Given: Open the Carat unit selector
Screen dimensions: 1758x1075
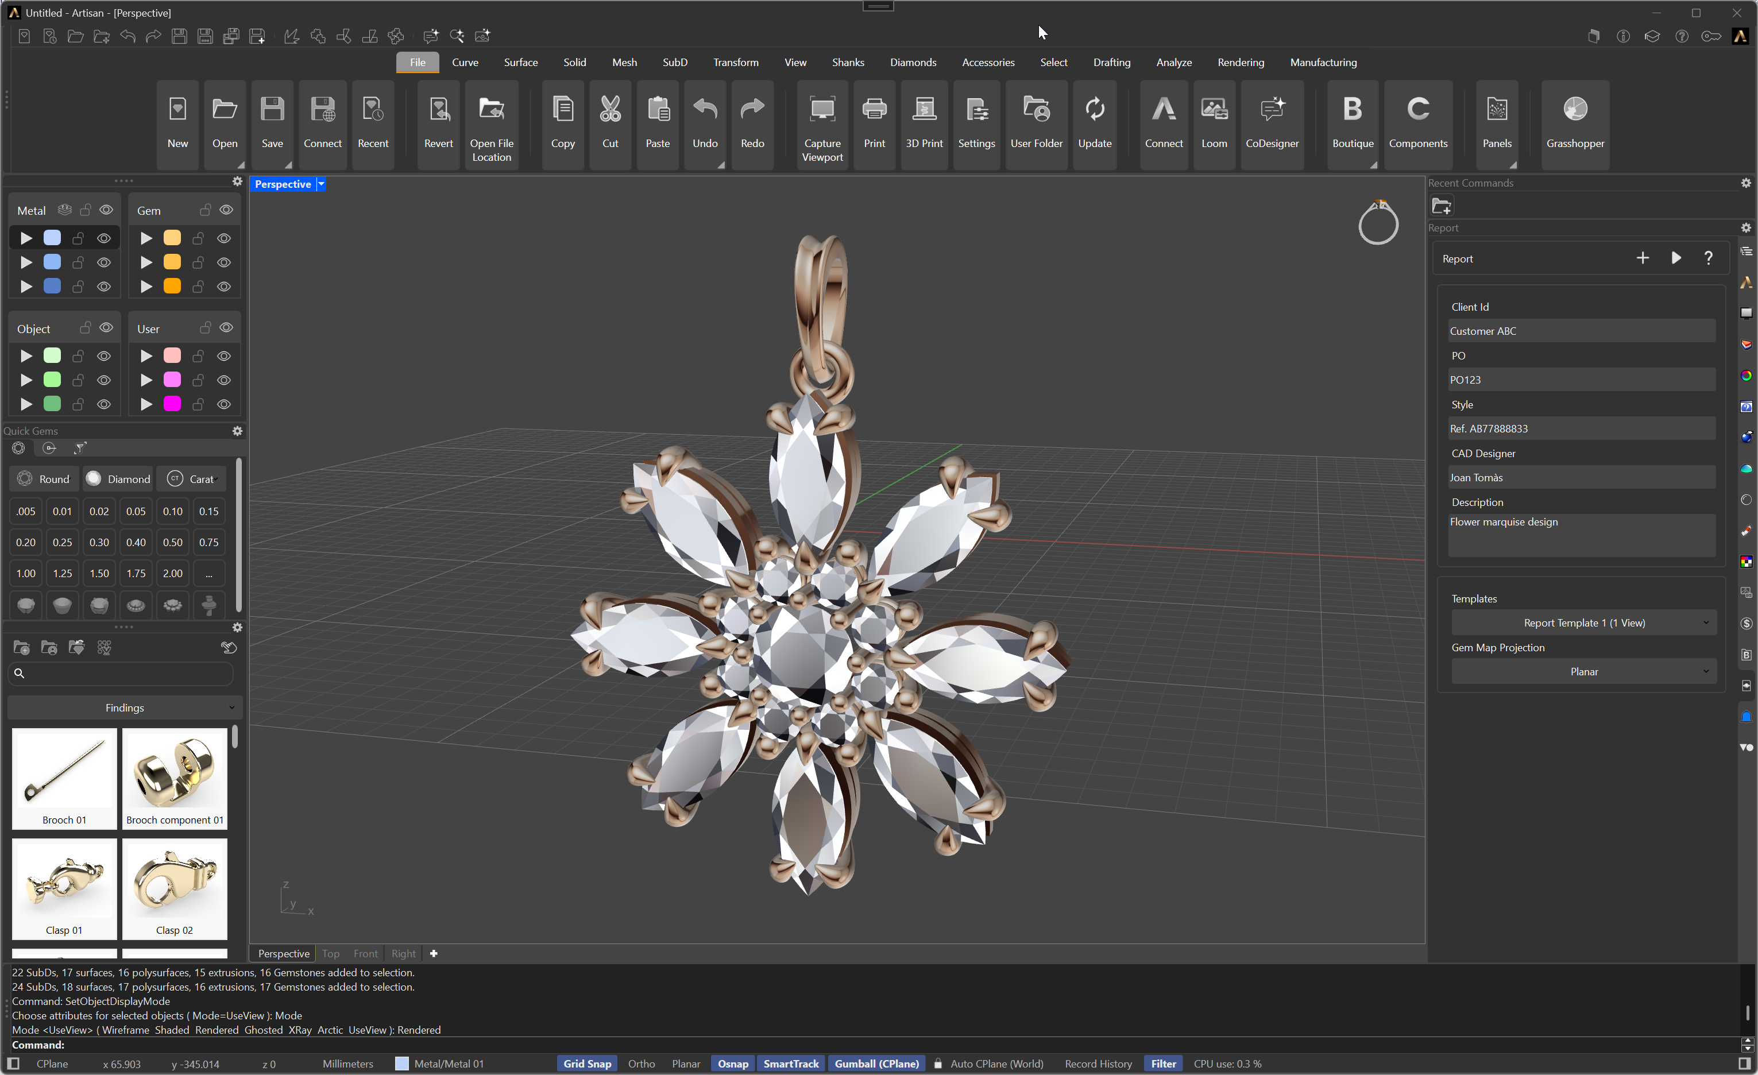Looking at the screenshot, I should (x=191, y=479).
